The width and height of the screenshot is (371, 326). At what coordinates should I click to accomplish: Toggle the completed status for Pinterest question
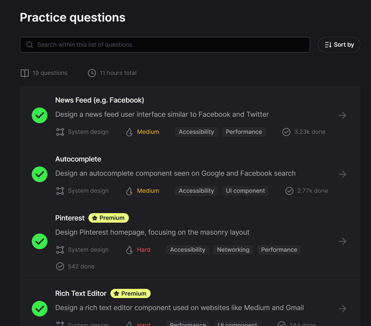pos(39,241)
